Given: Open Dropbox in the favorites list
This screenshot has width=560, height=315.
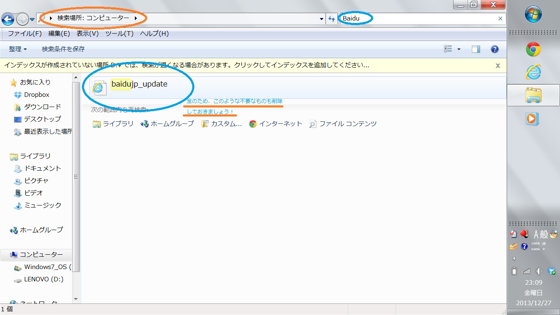Looking at the screenshot, I should pyautogui.click(x=36, y=95).
